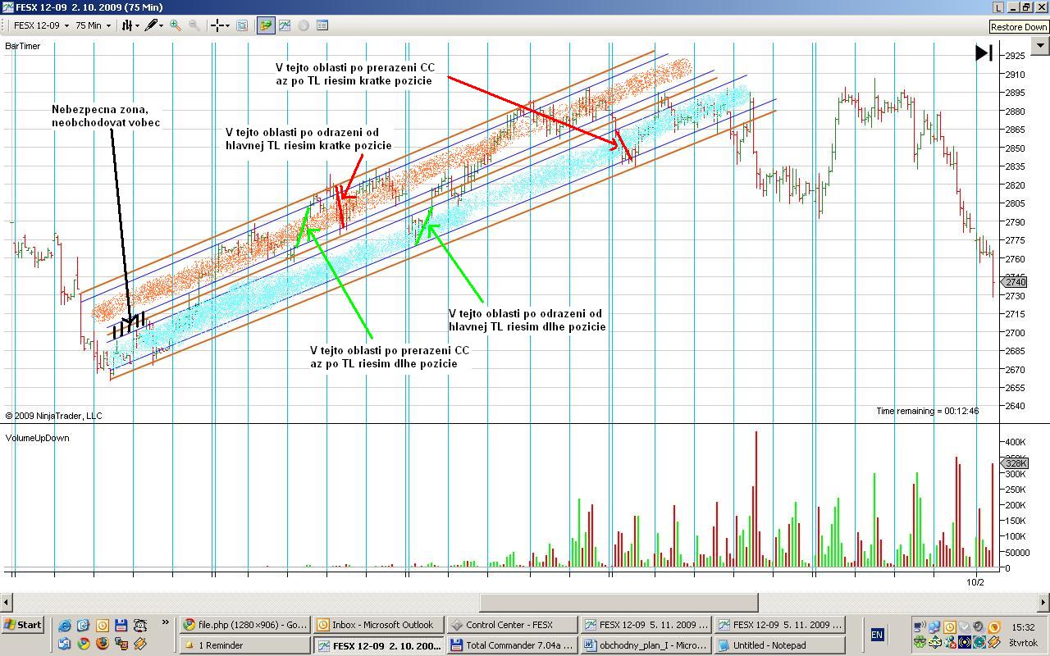The image size is (1050, 656).
Task: Click the greyed zoom out magnifier icon
Action: (x=194, y=25)
